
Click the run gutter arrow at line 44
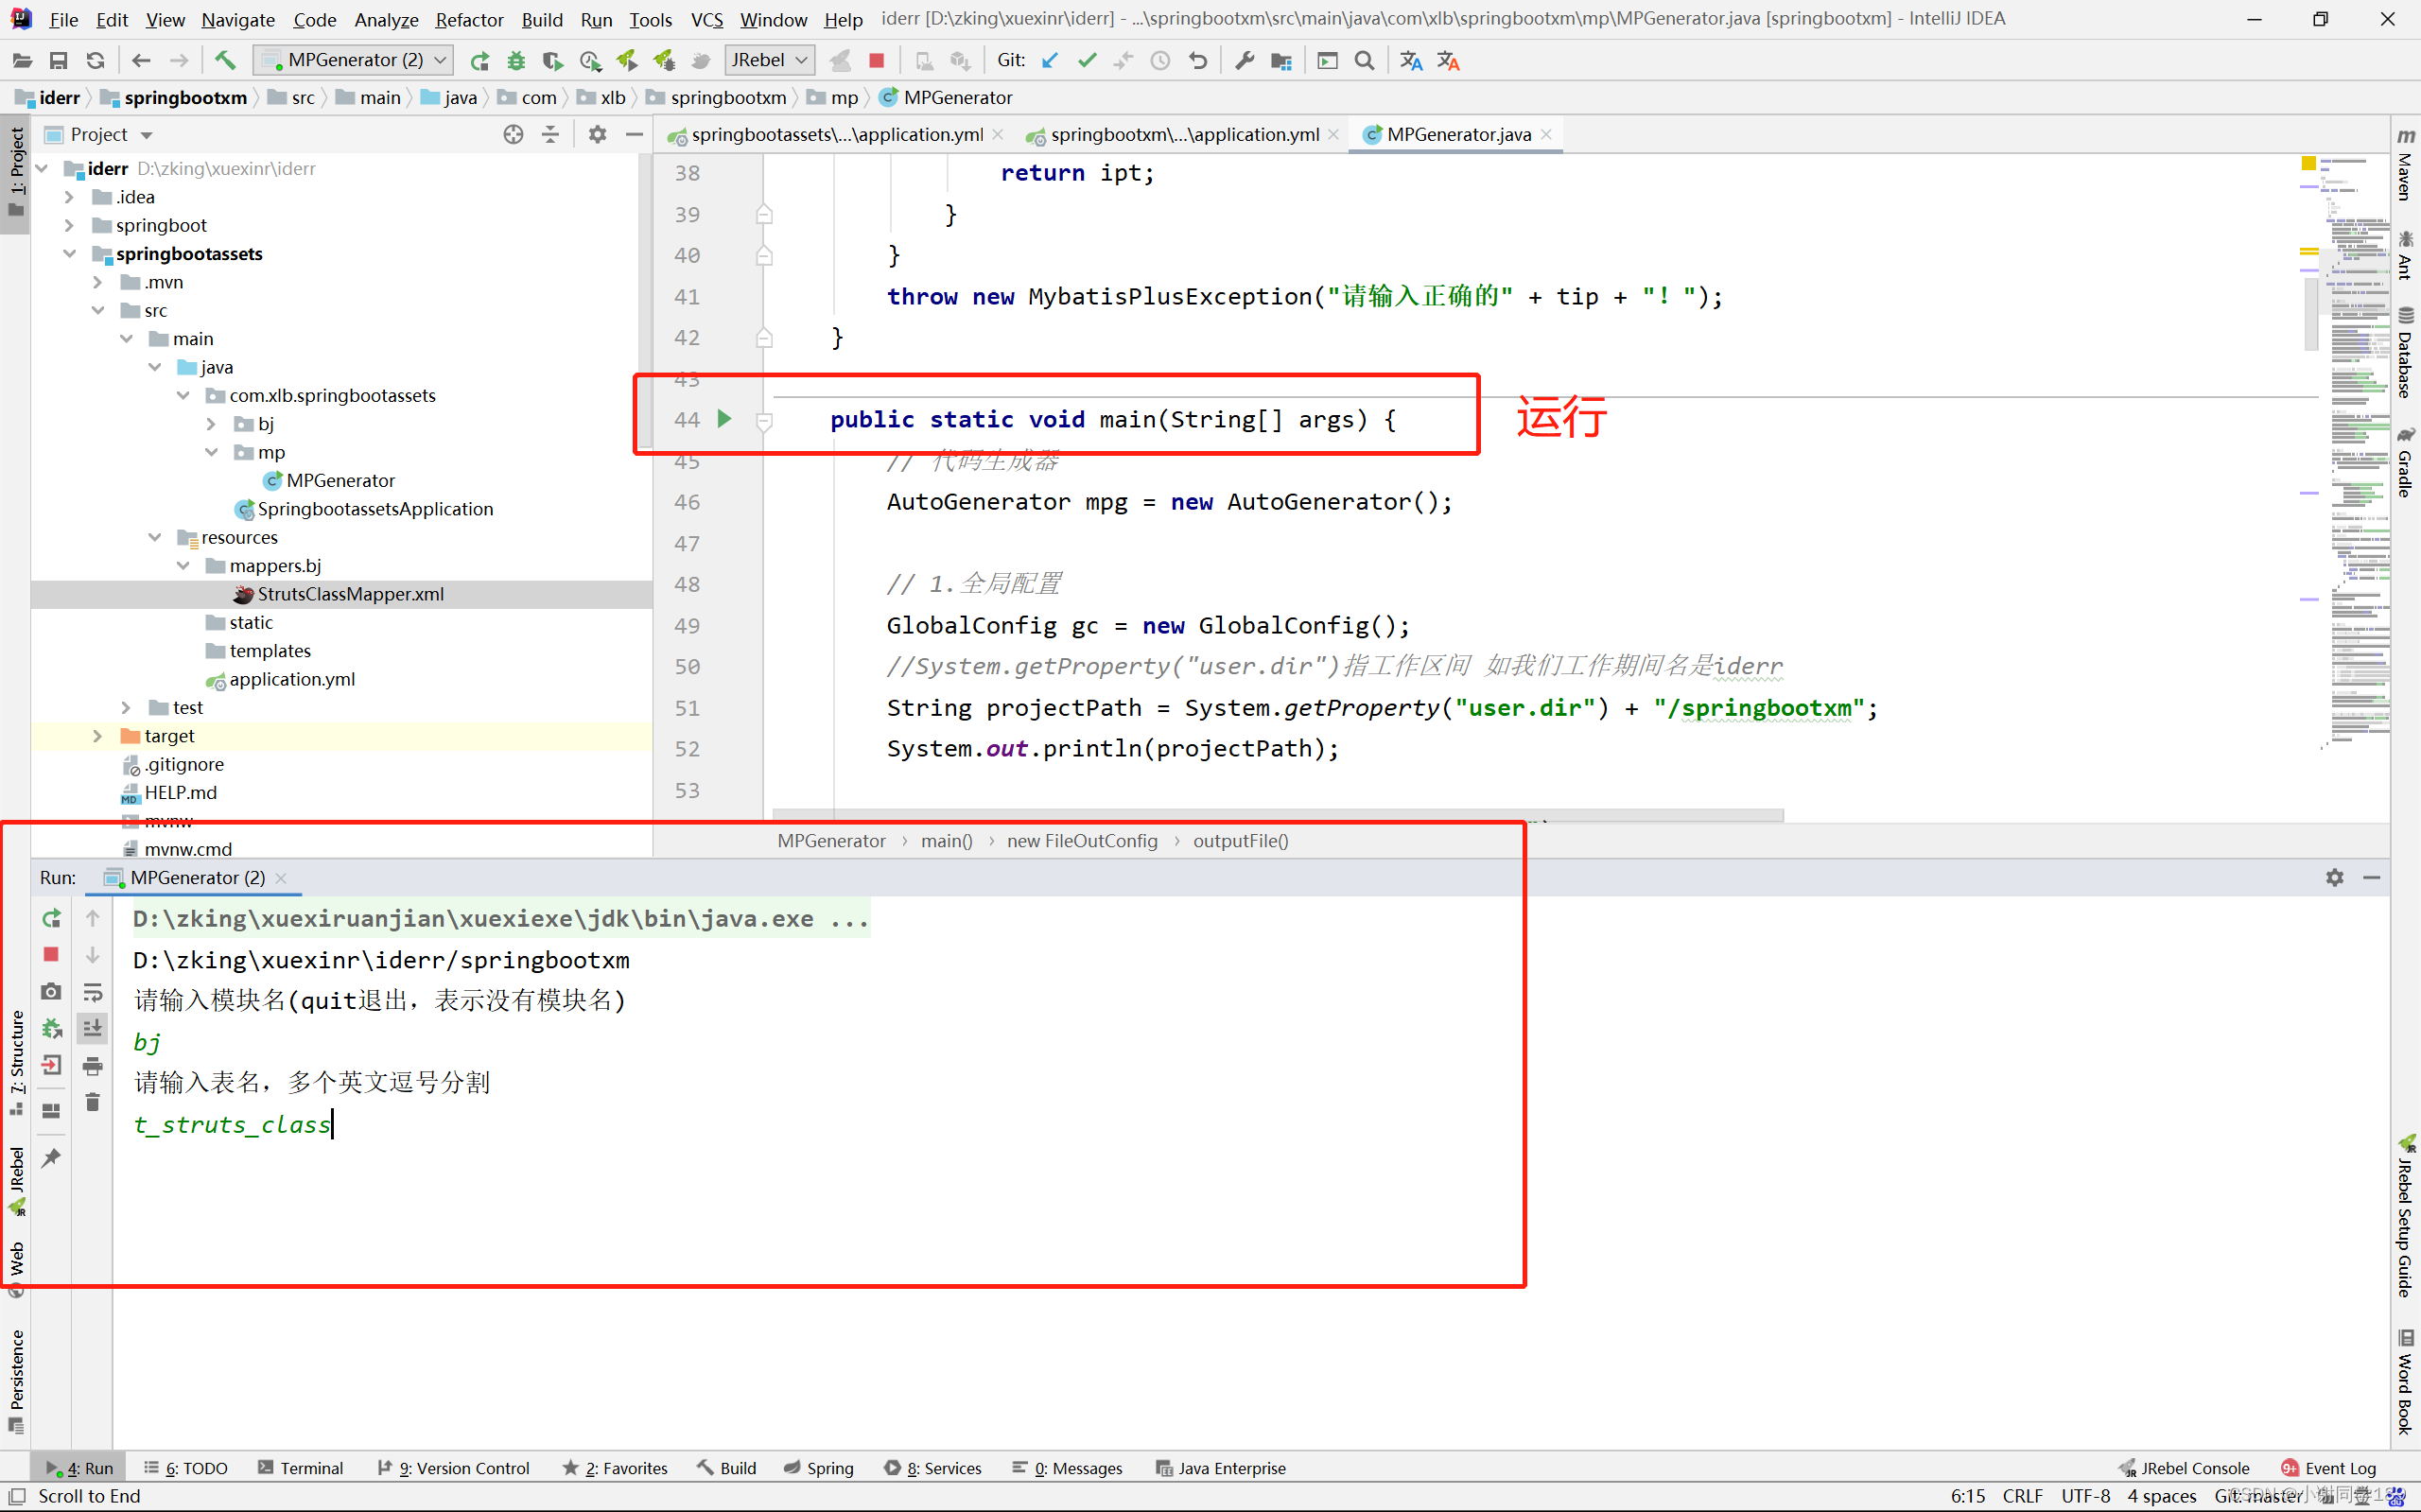click(x=725, y=419)
